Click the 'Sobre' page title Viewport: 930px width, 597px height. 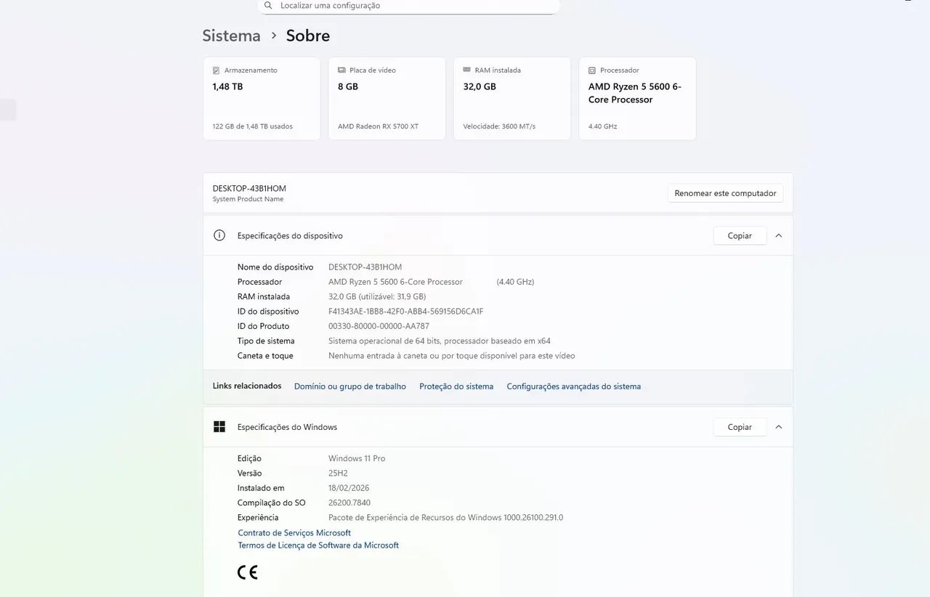(x=308, y=36)
